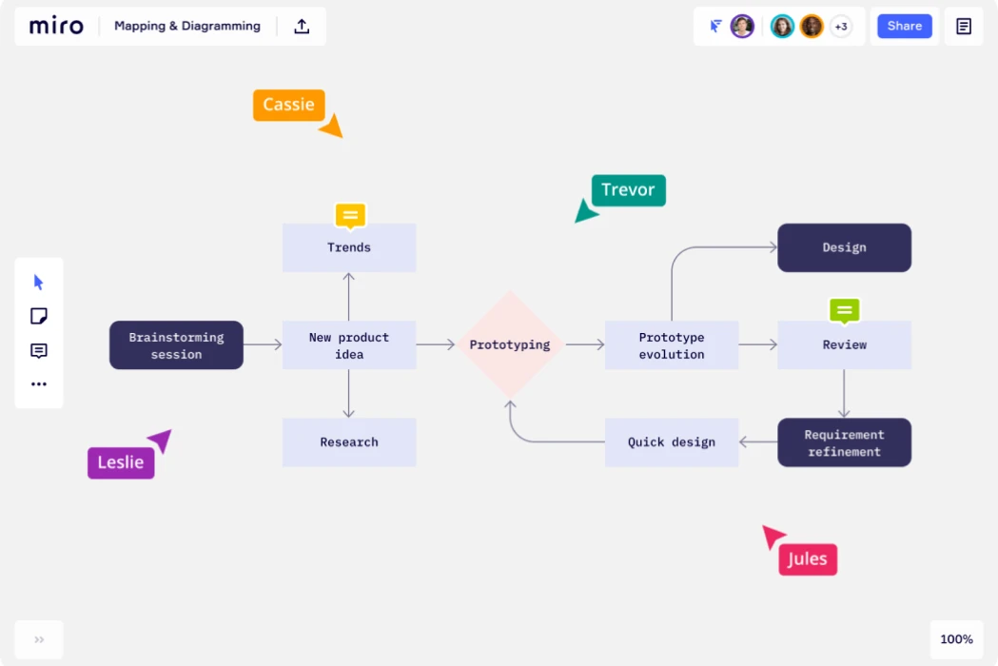Click the Miro logo
The image size is (998, 666).
[55, 26]
